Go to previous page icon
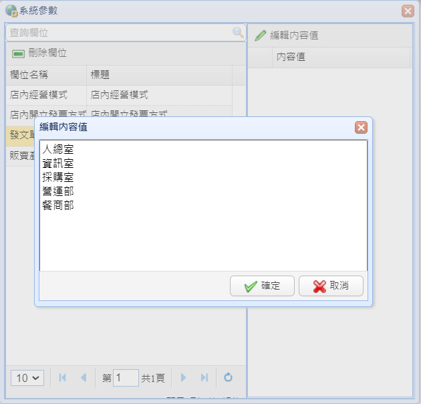This screenshot has width=421, height=404. click(x=84, y=378)
